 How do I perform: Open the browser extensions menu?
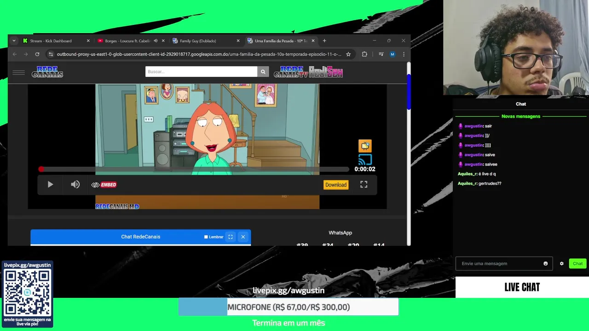[364, 54]
